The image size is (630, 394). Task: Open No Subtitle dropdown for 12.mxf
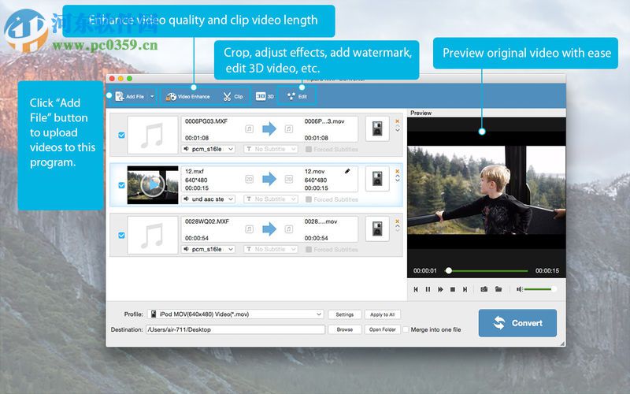point(271,199)
